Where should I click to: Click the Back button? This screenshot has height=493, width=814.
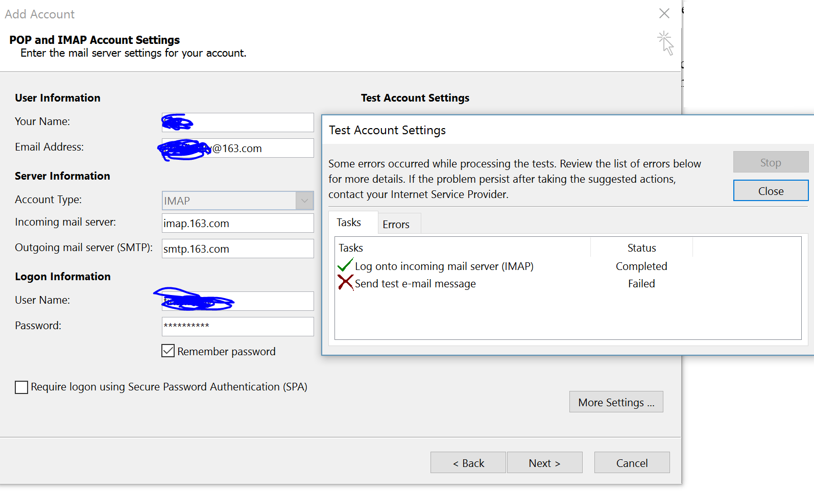468,463
